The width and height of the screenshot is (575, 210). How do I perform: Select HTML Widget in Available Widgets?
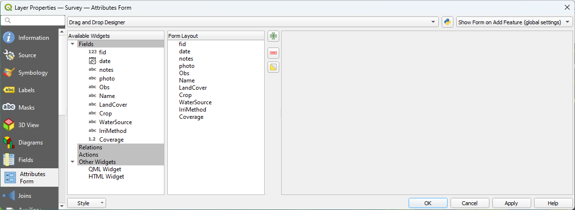(x=106, y=177)
